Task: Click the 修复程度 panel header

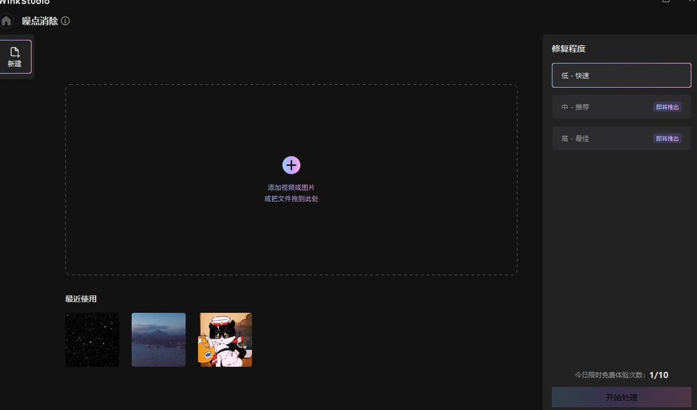Action: click(569, 49)
